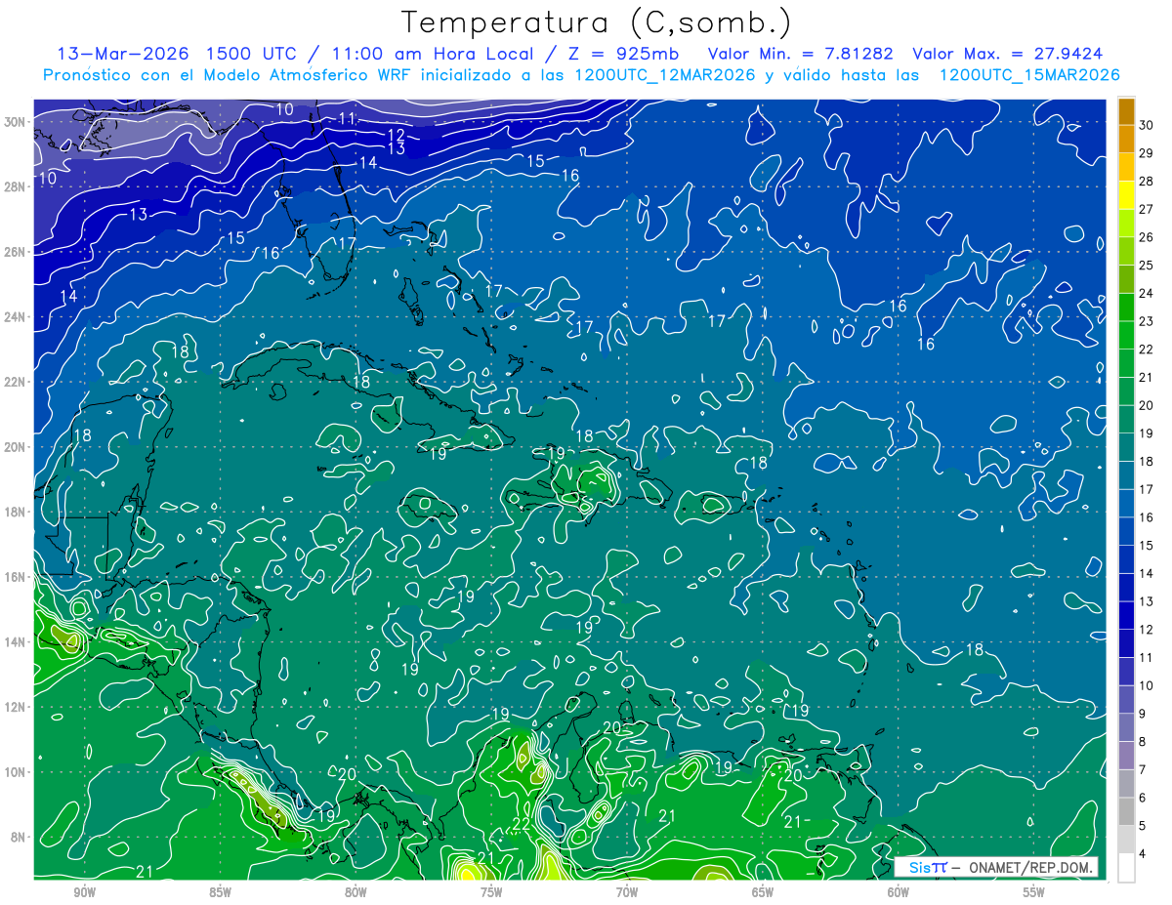Click the date "13-Mar-2026" in header
The image size is (1172, 905).
(x=122, y=54)
